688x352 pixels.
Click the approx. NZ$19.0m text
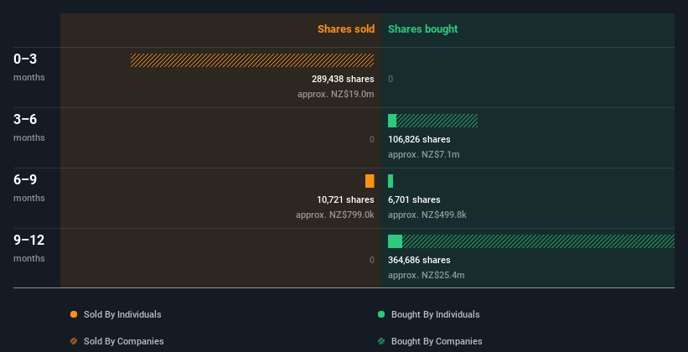pyautogui.click(x=336, y=94)
